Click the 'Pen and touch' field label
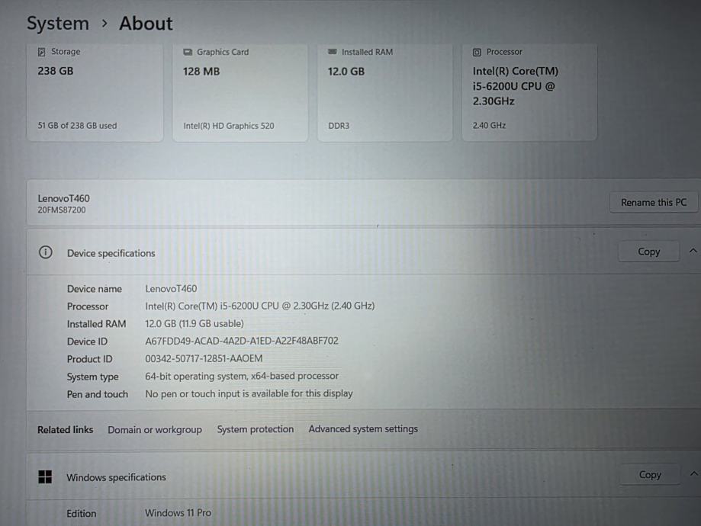Screen dimensions: 701x526 coord(98,394)
